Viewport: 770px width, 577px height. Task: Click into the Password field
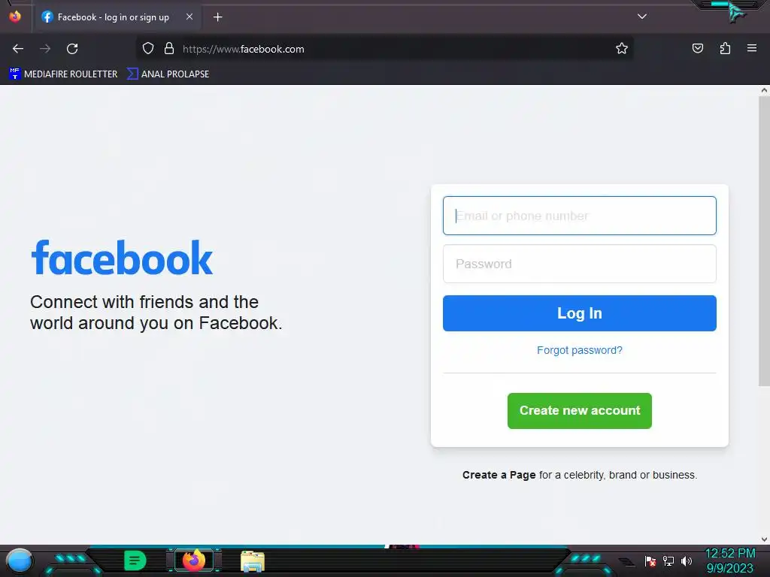point(580,264)
